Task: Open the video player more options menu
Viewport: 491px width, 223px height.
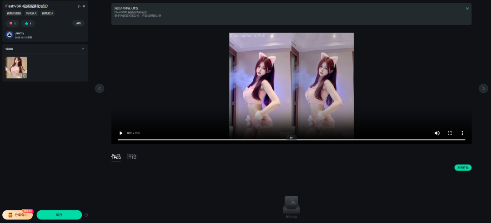Action: [462, 133]
